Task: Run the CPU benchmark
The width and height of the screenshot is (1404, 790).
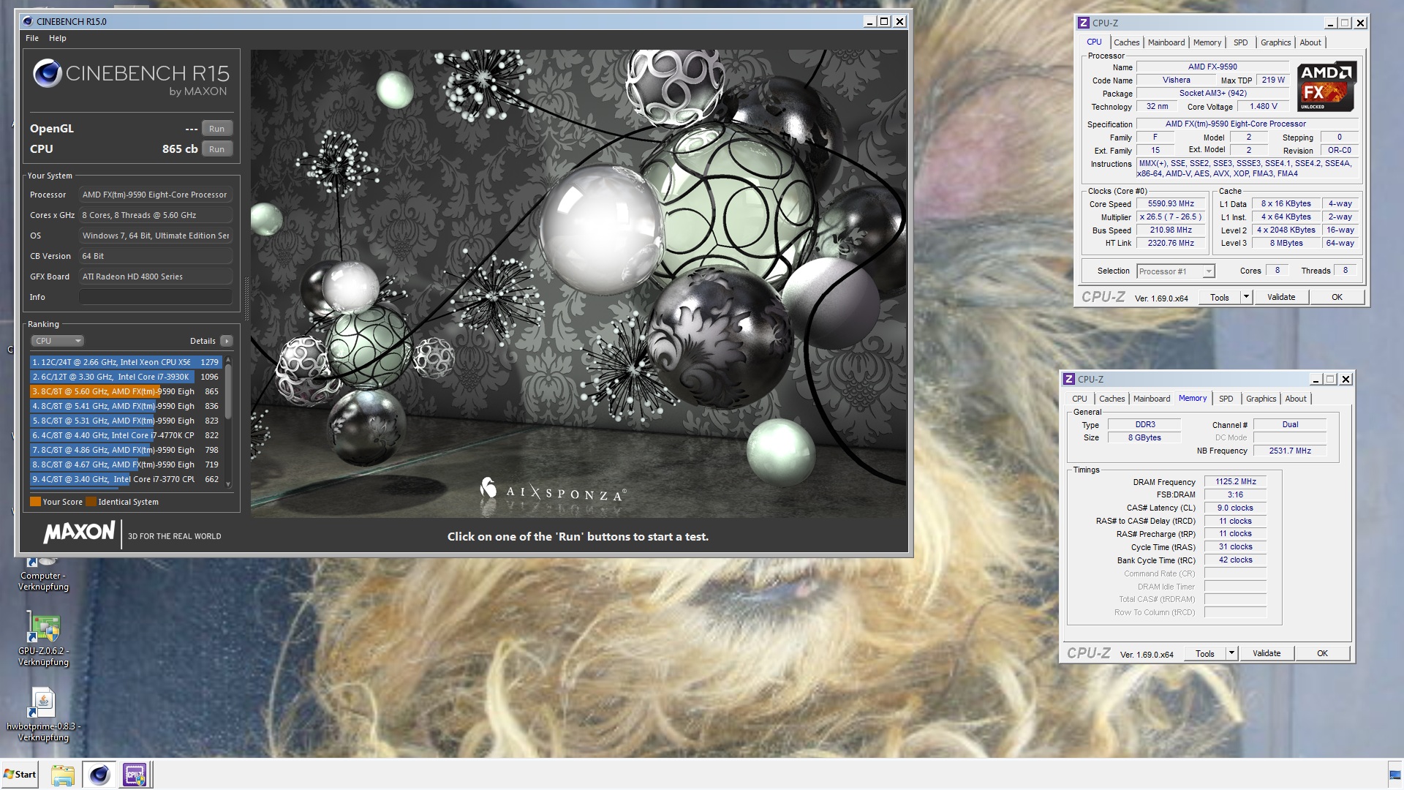Action: click(x=216, y=149)
